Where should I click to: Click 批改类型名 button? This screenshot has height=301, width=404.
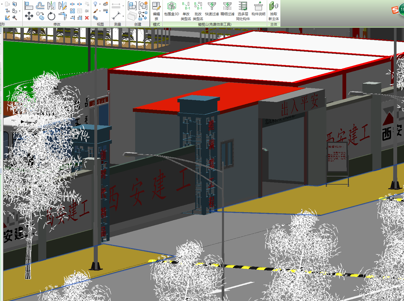point(198,11)
